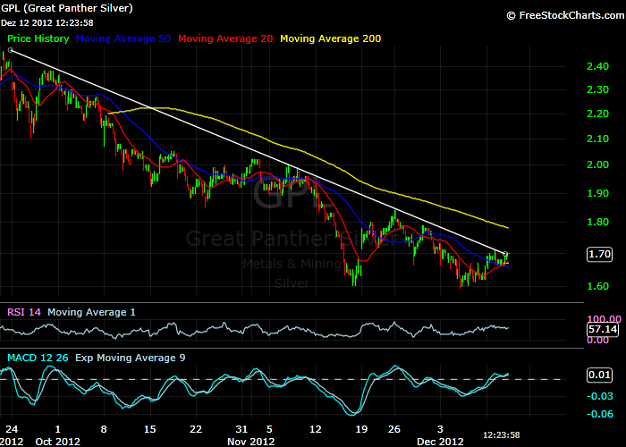The image size is (626, 447).
Task: Click the date axis label 22
Action: pyautogui.click(x=196, y=429)
